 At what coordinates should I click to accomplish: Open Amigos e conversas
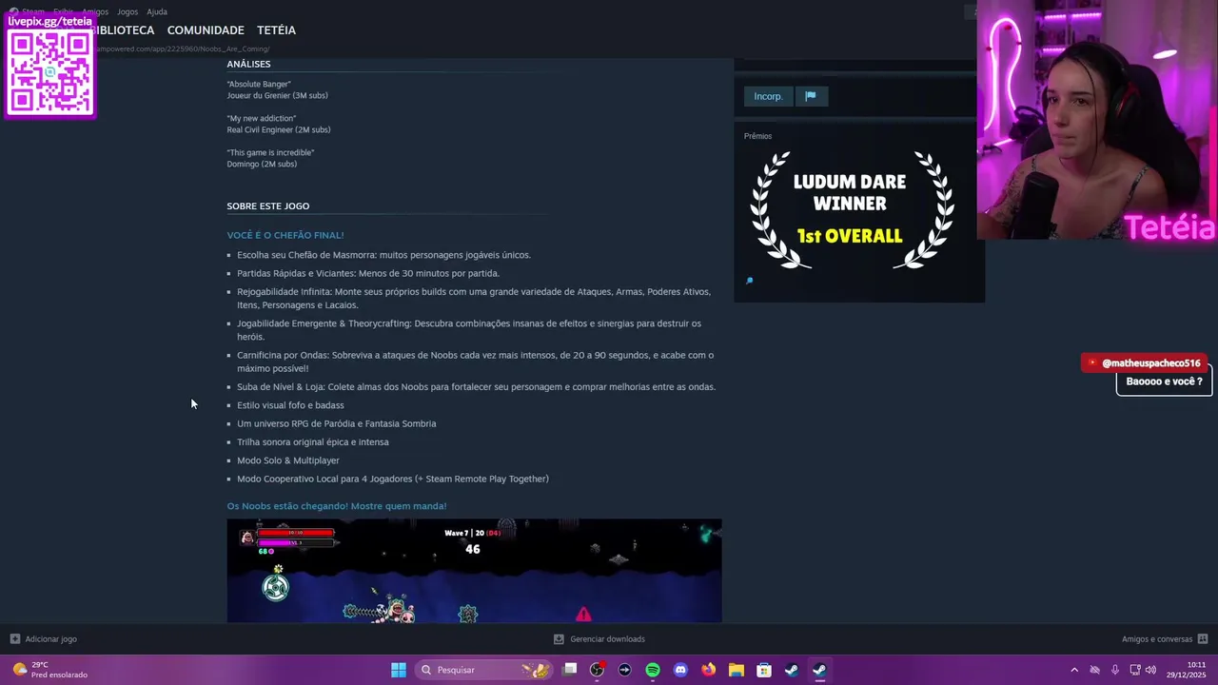pos(1156,639)
